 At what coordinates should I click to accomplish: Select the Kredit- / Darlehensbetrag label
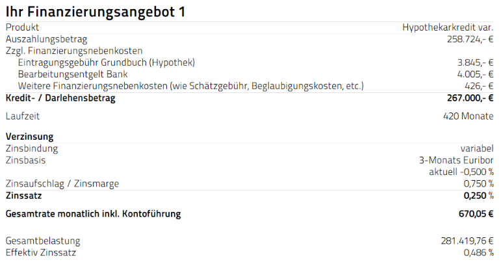click(x=60, y=98)
